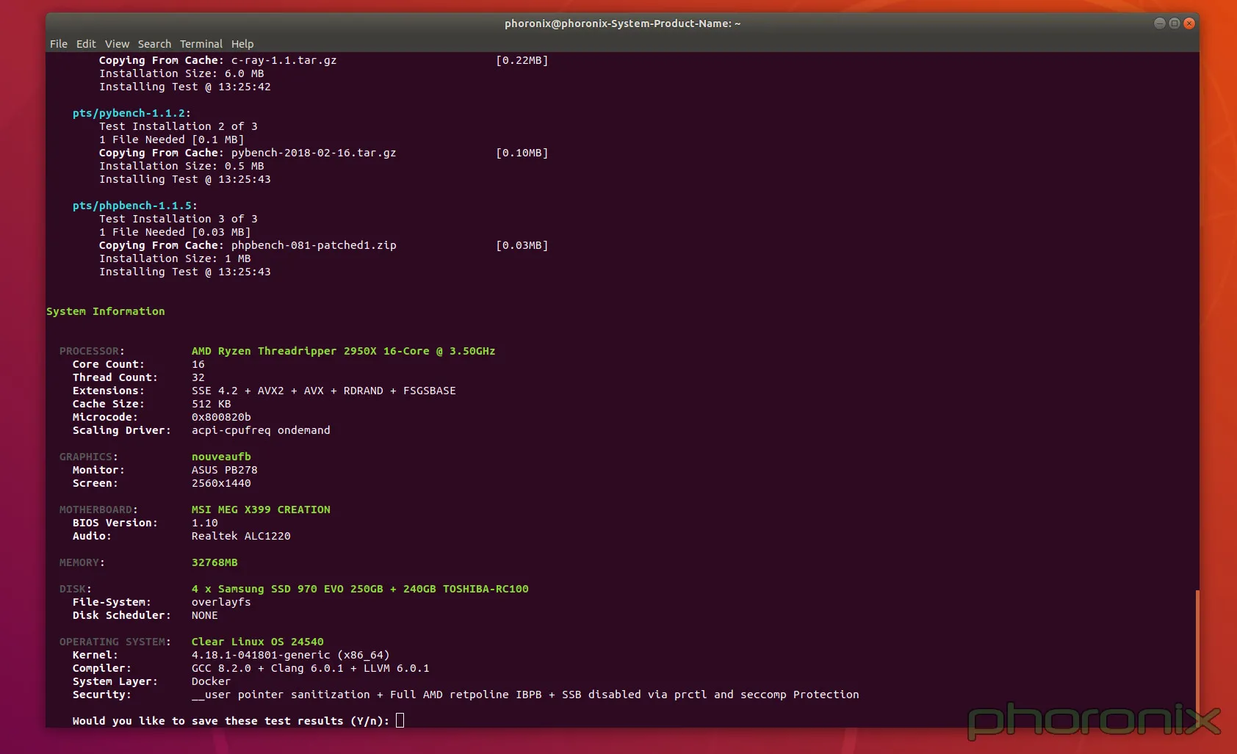Click the Thread Count 32 value

point(198,377)
